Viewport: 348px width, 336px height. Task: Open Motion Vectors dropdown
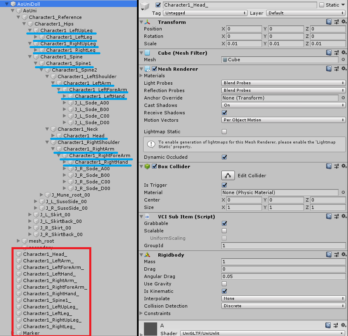pos(283,120)
